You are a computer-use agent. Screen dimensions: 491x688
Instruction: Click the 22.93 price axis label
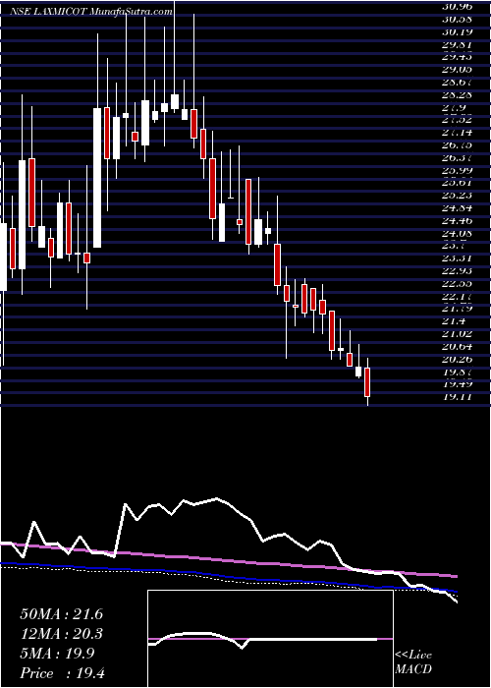457,271
